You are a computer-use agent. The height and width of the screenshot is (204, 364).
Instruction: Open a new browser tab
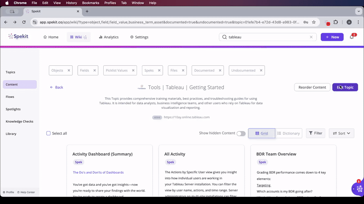[87, 11]
